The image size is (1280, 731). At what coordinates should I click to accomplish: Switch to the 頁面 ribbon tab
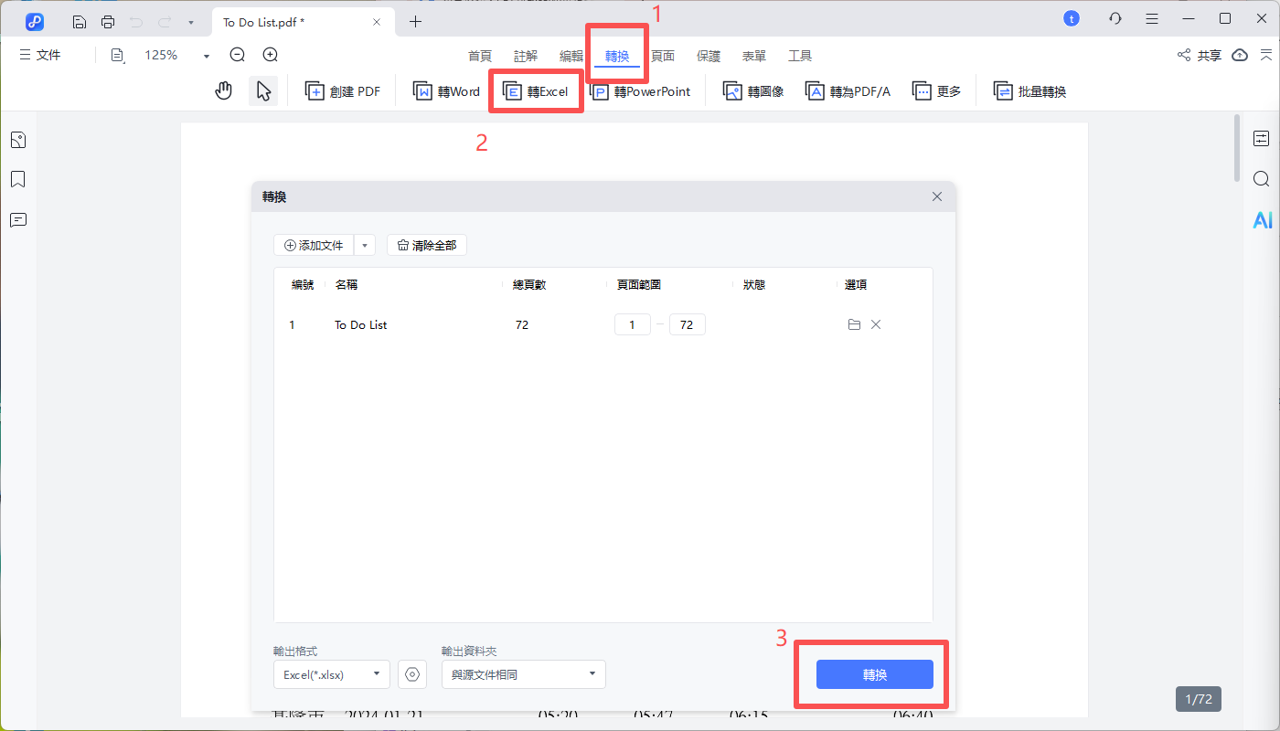663,56
